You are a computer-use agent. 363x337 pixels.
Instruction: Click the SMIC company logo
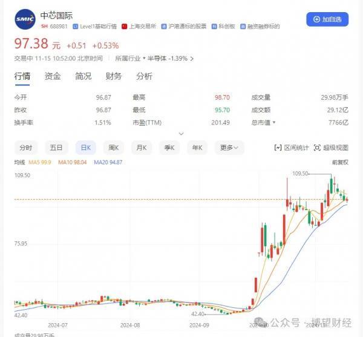click(x=25, y=19)
